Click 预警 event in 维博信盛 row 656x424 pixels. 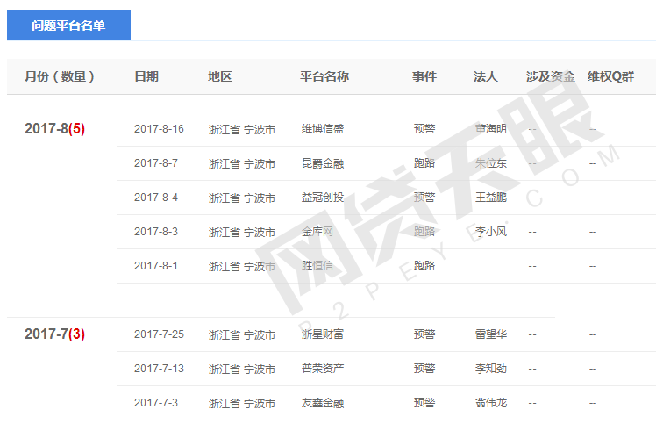[x=424, y=129]
